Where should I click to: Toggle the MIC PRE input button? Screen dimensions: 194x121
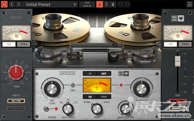pyautogui.click(x=16, y=101)
